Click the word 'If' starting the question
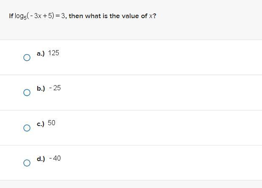This screenshot has width=262, height=188. (x=11, y=16)
